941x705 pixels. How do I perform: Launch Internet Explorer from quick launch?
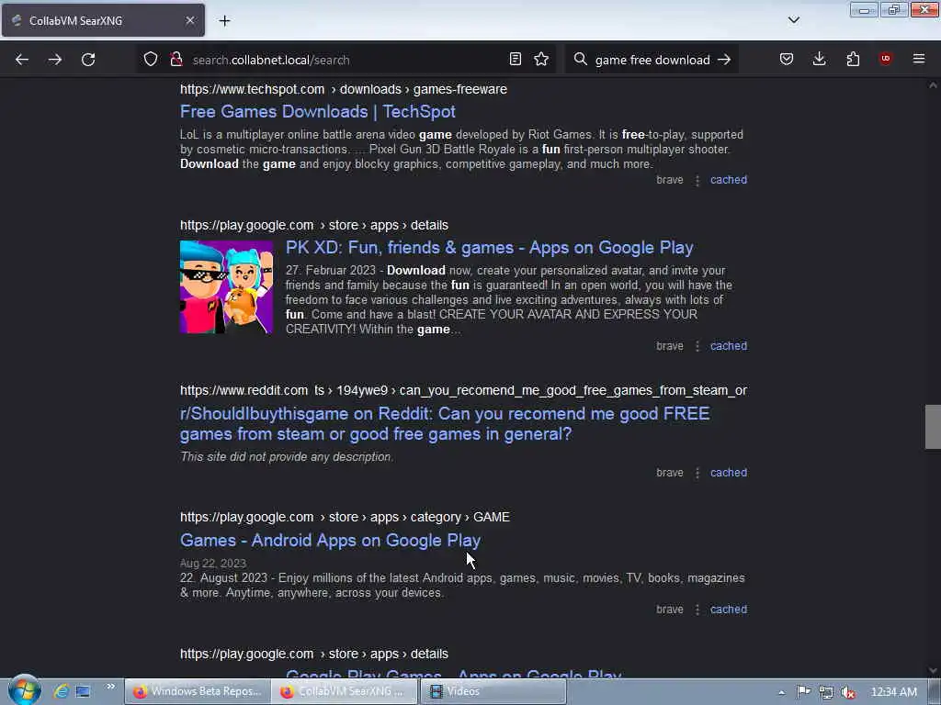[62, 691]
